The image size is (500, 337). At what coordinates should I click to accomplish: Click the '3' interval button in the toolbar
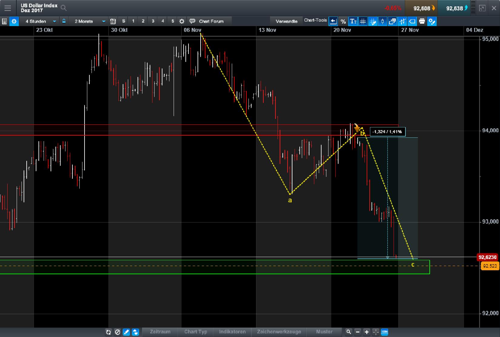click(x=153, y=21)
